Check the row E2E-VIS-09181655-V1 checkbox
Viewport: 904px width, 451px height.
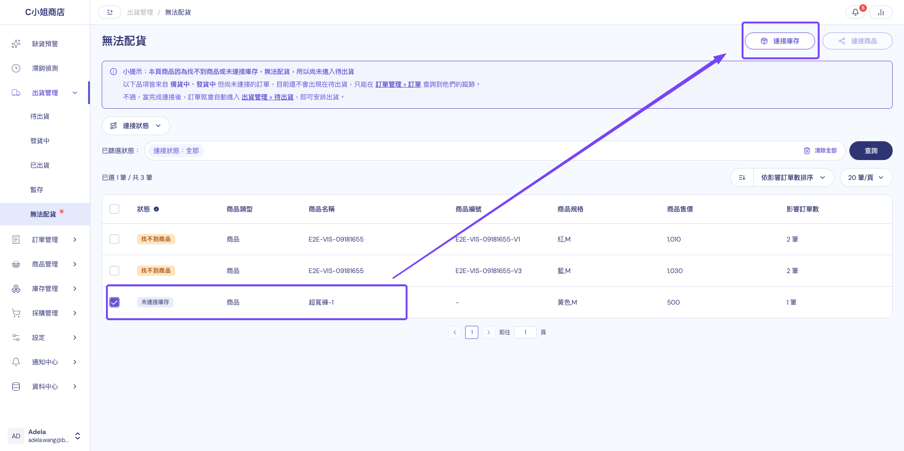(114, 239)
